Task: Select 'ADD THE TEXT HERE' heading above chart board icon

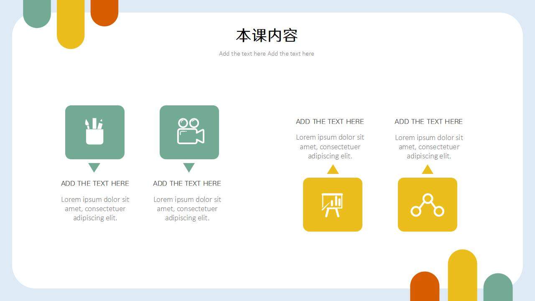Action: pos(330,121)
